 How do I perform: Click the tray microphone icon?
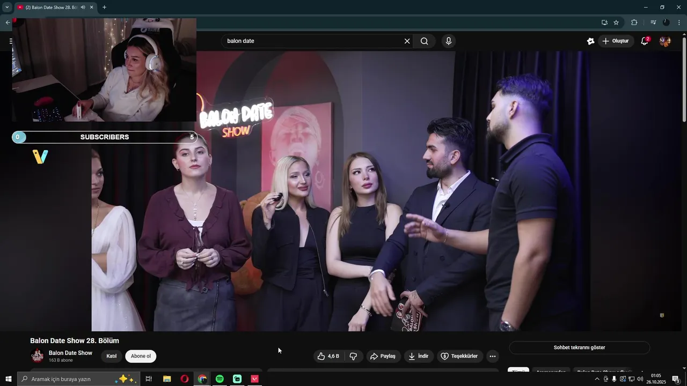pyautogui.click(x=614, y=379)
